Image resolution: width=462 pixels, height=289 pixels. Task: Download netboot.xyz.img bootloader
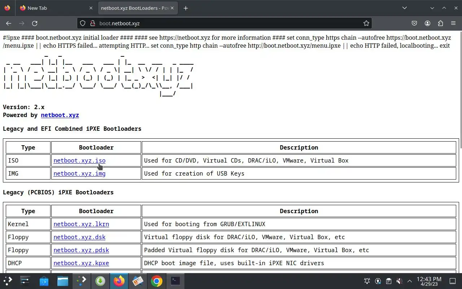79,173
